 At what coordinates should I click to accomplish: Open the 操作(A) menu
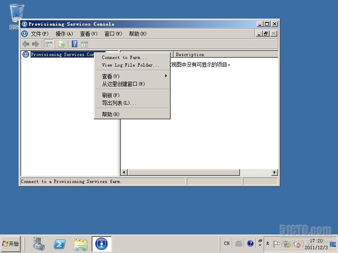(x=64, y=34)
